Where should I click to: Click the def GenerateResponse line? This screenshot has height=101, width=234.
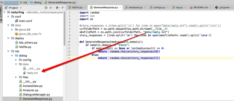coord(111,42)
